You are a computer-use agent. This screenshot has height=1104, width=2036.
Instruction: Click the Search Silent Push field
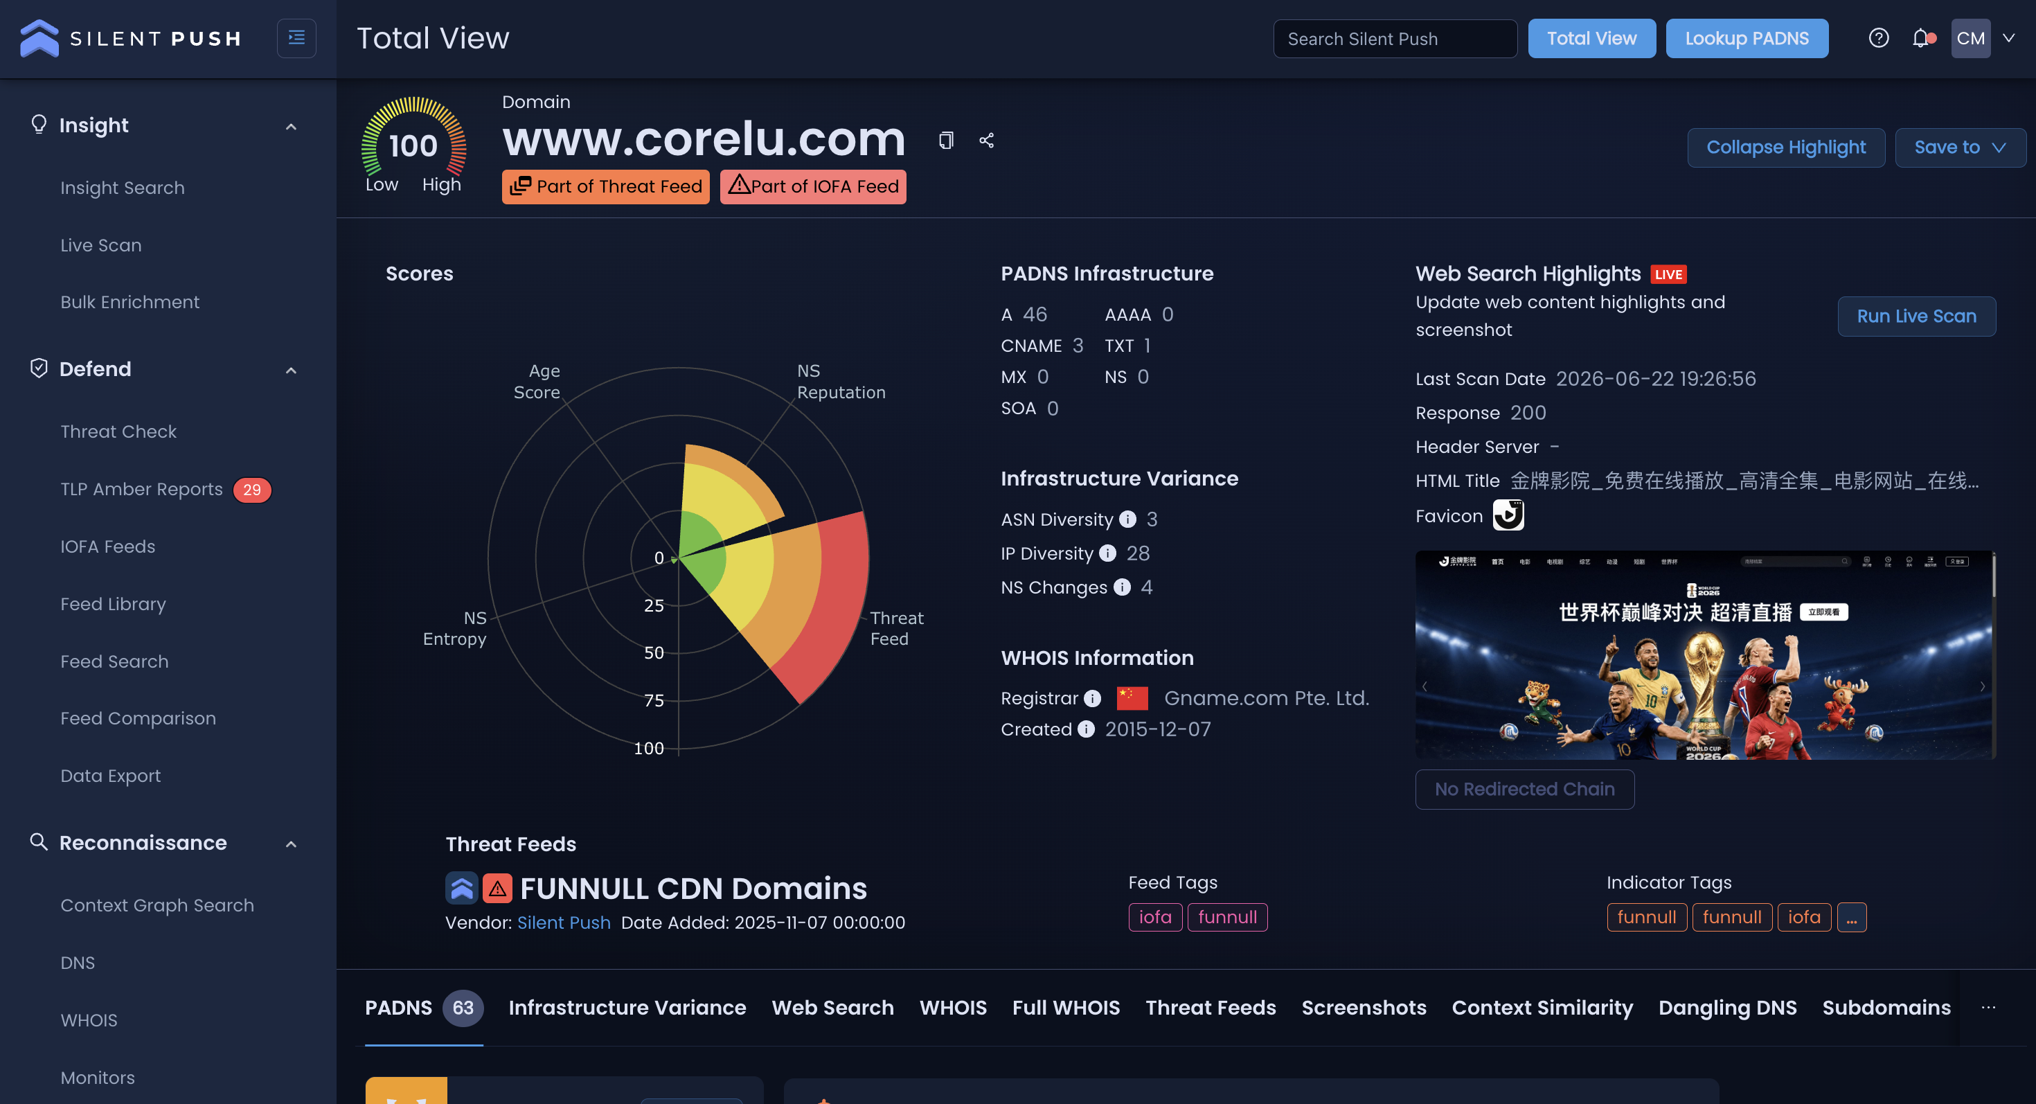pyautogui.click(x=1395, y=39)
